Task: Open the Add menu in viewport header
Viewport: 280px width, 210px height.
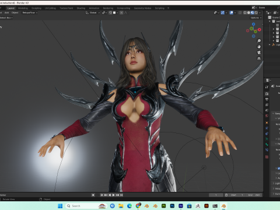Action: (x=7, y=13)
